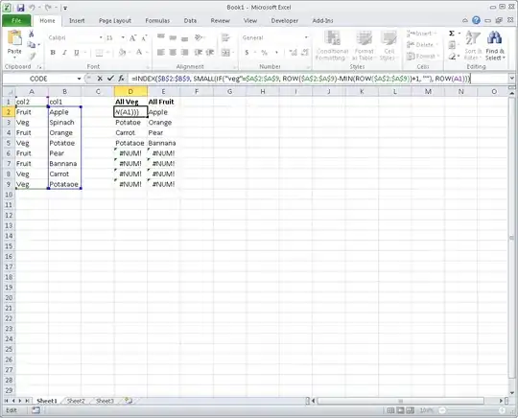
Task: Switch to the Sheet2 worksheet tab
Action: 76,401
